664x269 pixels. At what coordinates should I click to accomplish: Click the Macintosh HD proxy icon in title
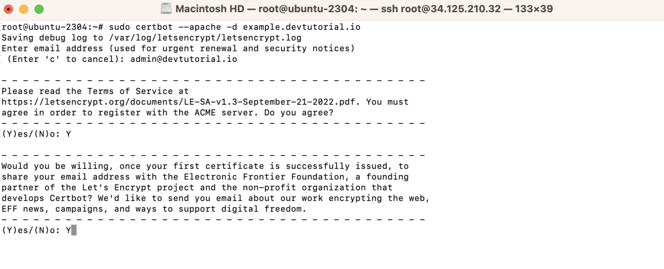(166, 9)
